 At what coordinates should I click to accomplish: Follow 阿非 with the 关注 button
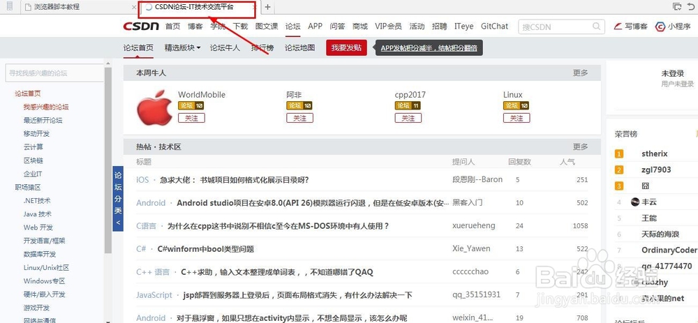299,118
